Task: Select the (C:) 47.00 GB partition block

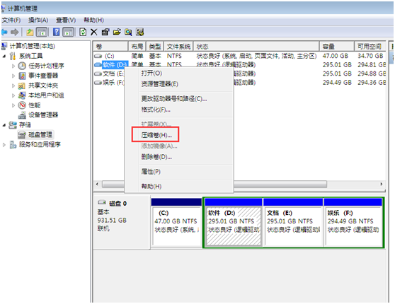Action: (176, 223)
